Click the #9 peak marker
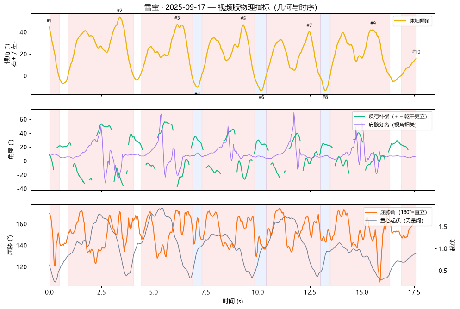Image resolution: width=460 pixels, height=309 pixels. pyautogui.click(x=373, y=24)
